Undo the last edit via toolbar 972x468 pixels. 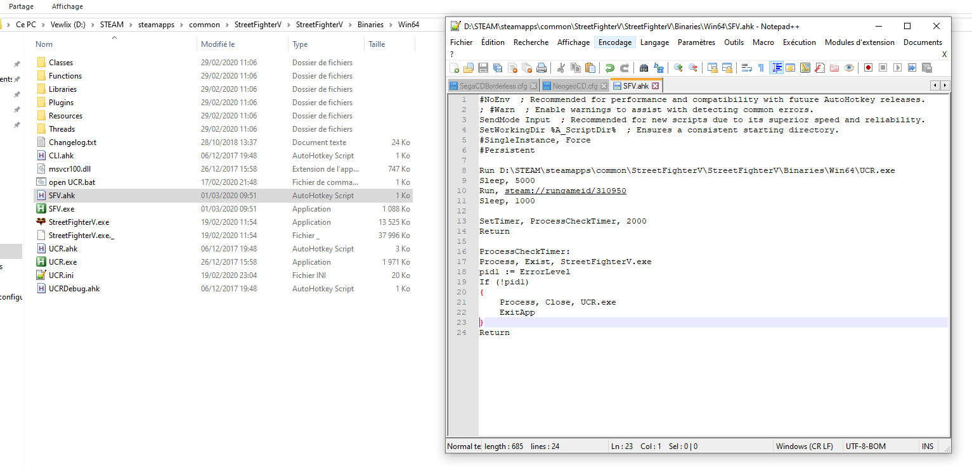click(610, 68)
